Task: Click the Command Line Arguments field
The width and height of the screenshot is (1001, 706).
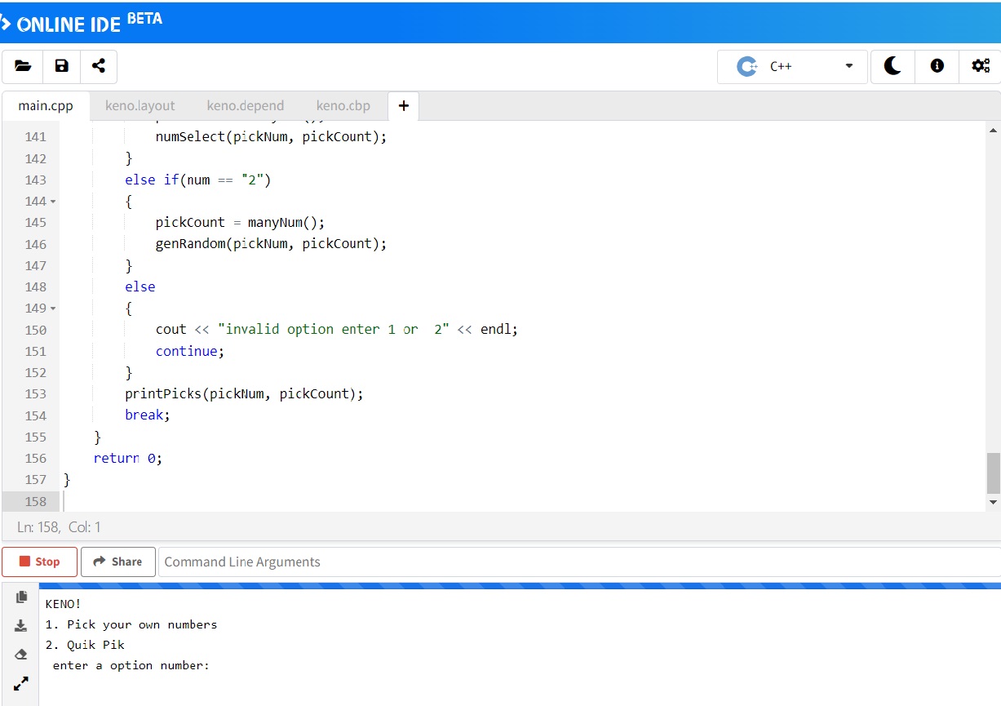Action: point(578,562)
